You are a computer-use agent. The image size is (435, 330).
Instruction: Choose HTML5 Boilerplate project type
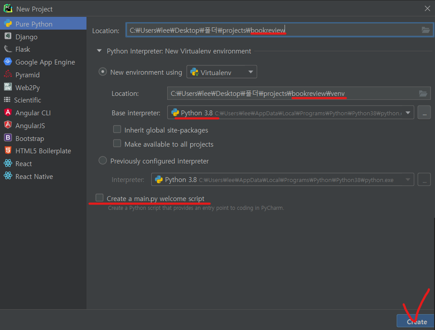pos(43,151)
